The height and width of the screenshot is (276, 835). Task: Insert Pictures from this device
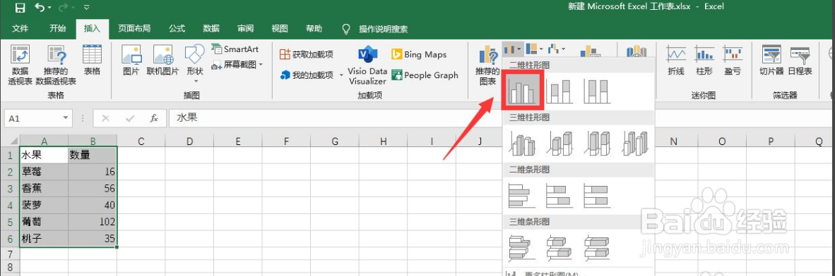131,59
